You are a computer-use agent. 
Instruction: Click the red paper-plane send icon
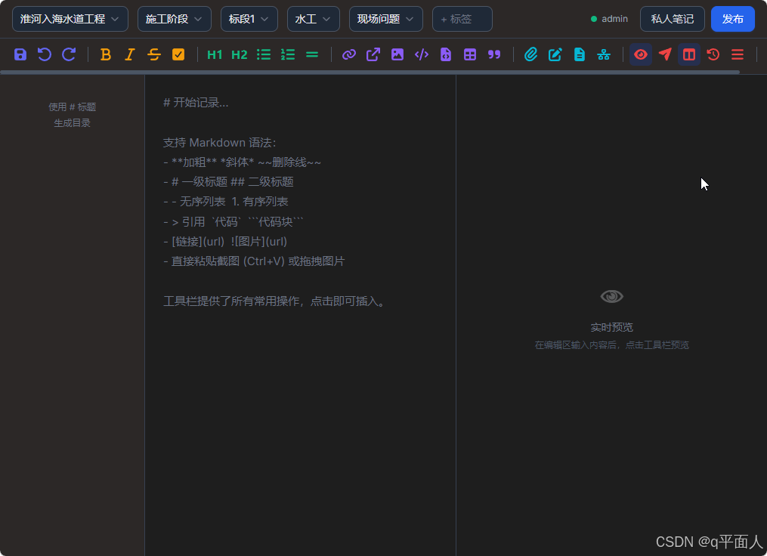click(665, 54)
